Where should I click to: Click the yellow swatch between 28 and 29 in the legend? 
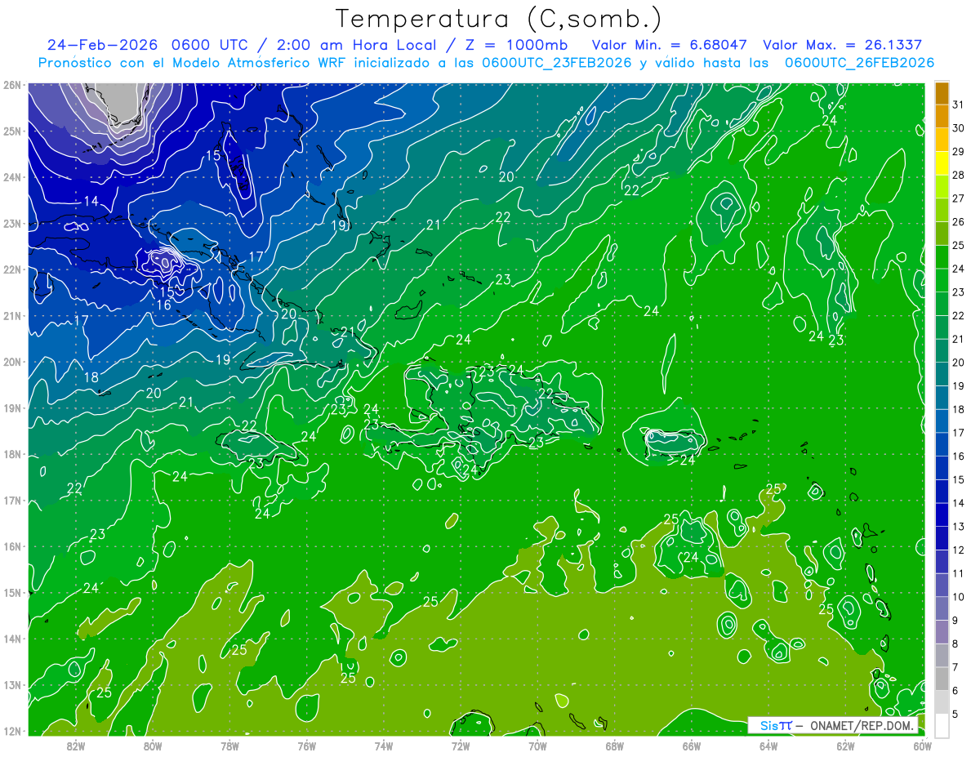pos(942,163)
